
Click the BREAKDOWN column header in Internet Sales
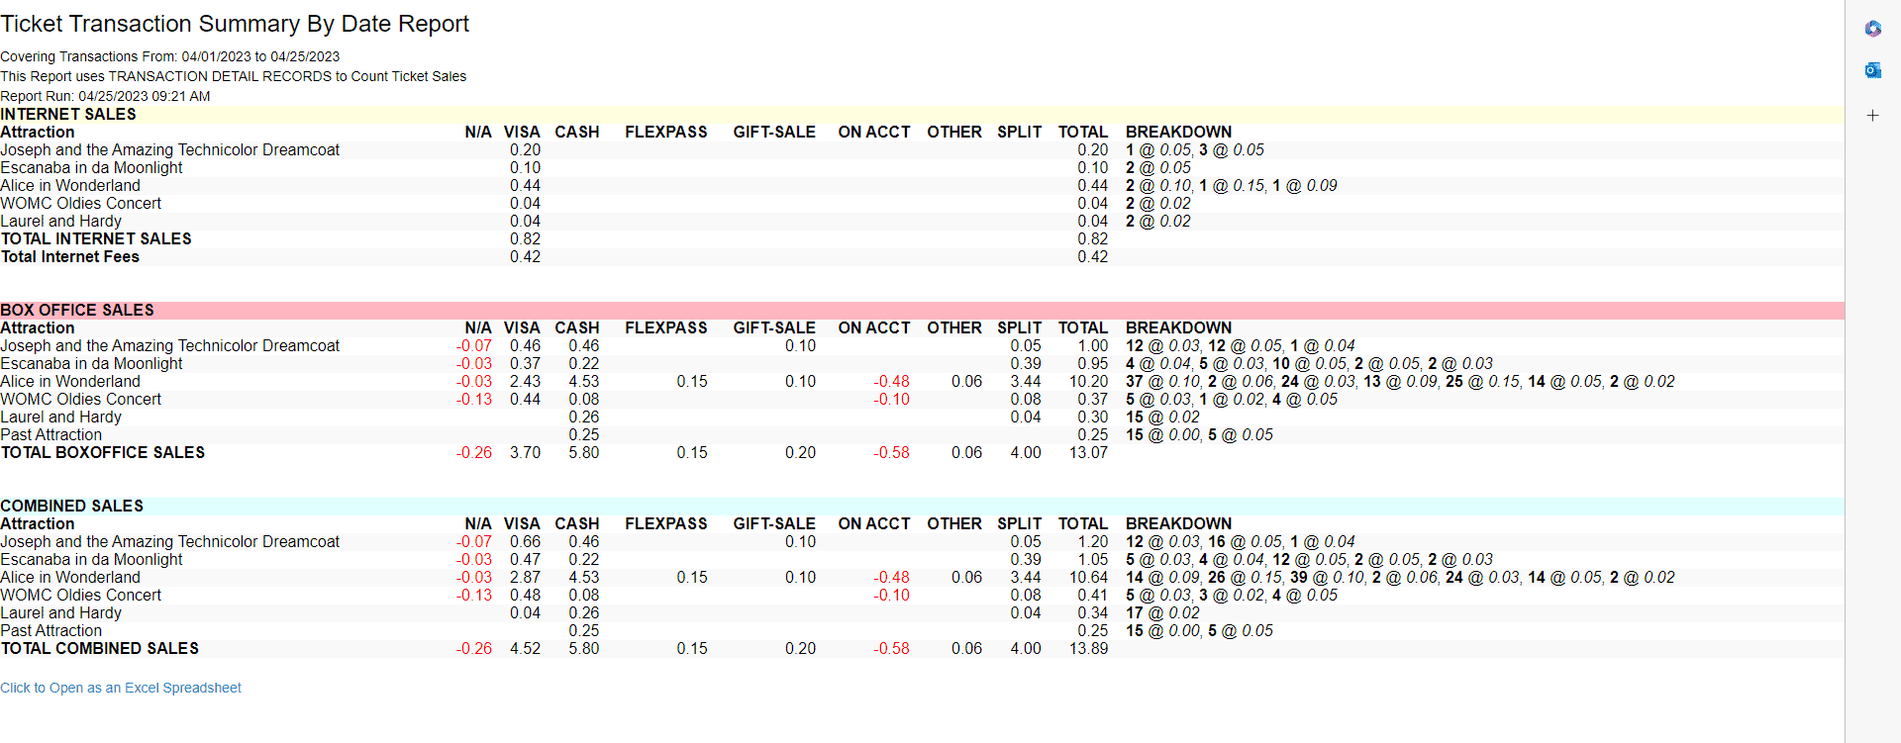1179,133
